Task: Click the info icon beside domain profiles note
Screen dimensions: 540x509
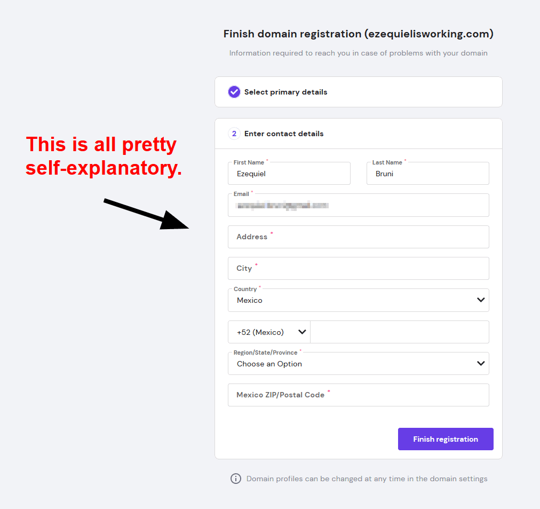Action: pos(235,479)
